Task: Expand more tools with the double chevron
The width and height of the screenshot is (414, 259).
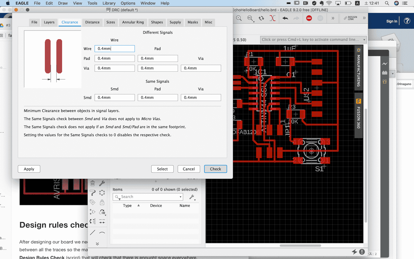Action: tap(97, 244)
